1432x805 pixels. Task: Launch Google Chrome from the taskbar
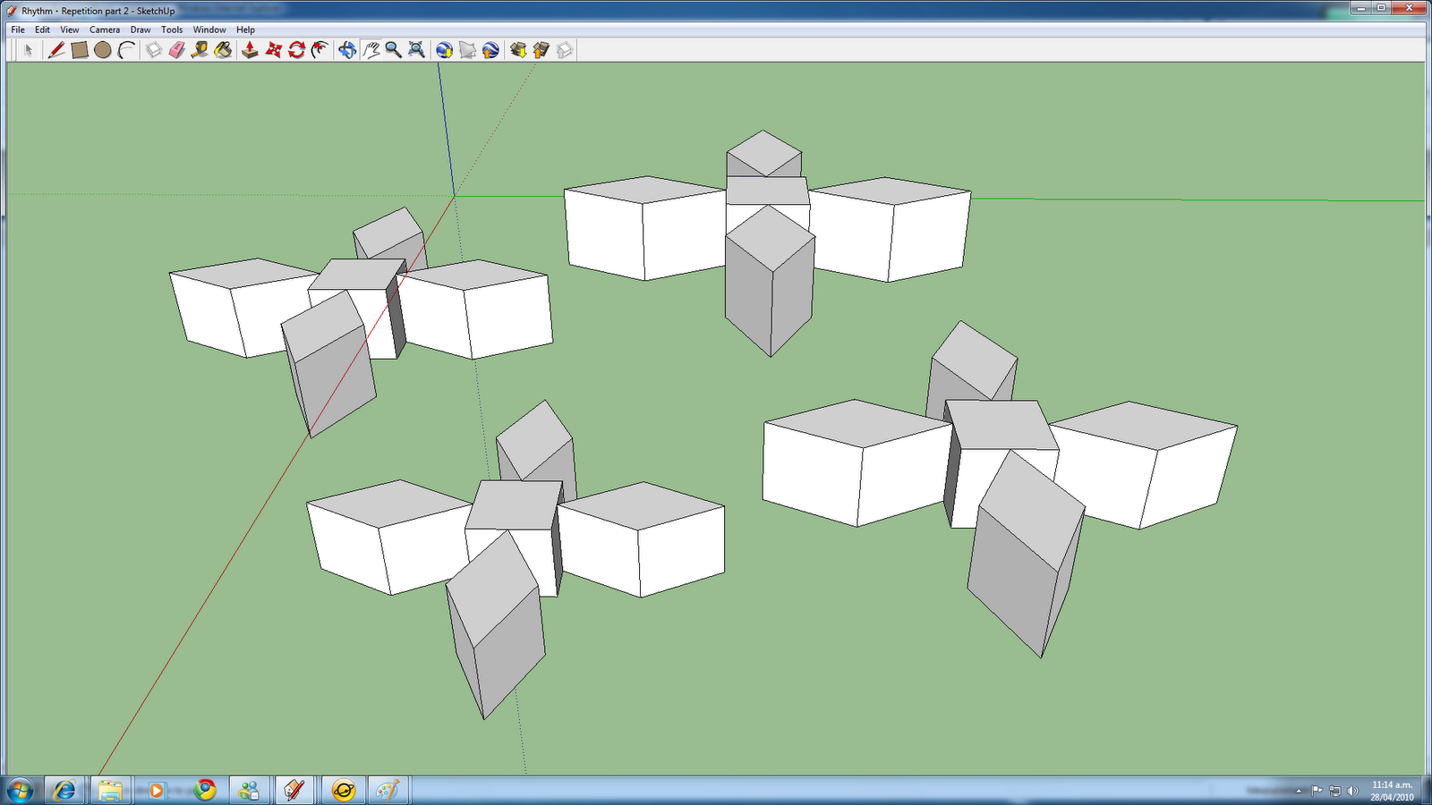point(206,791)
